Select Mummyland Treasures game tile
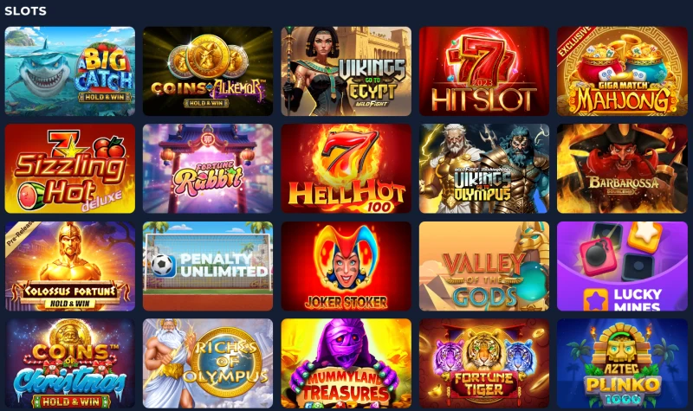Image resolution: width=693 pixels, height=411 pixels. (x=346, y=363)
